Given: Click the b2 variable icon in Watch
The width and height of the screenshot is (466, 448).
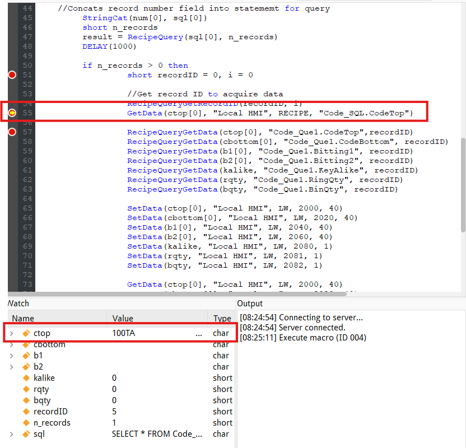Looking at the screenshot, I should tap(26, 367).
